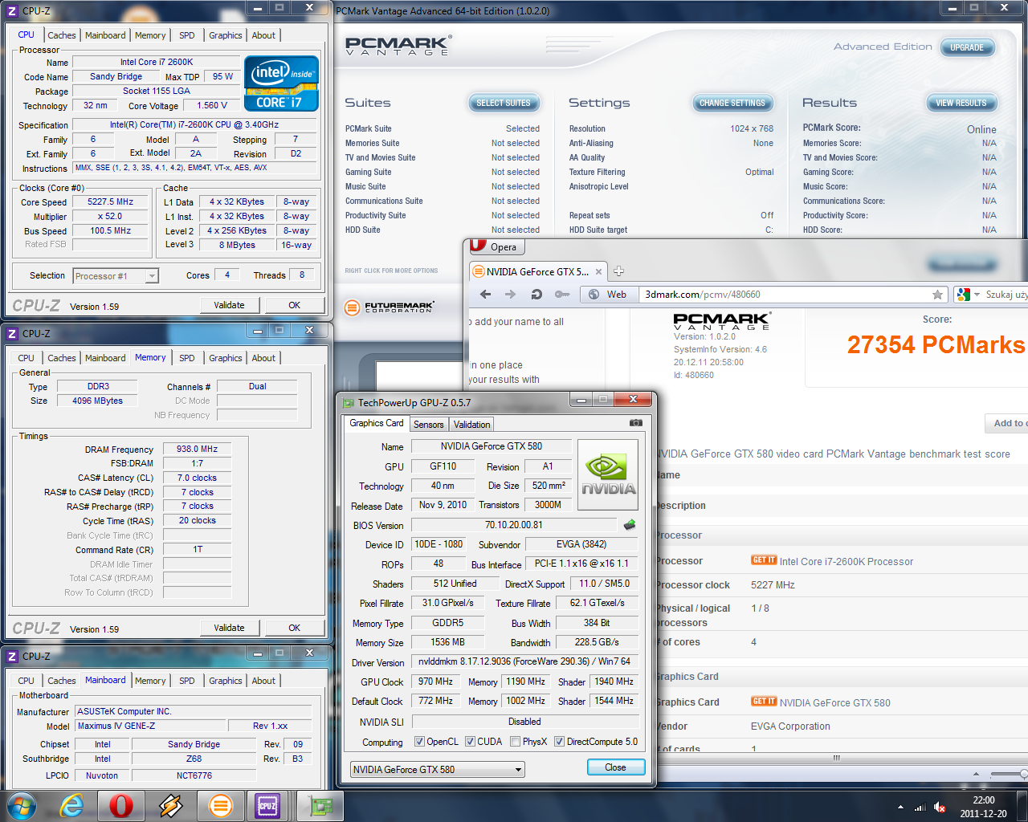Click the Intel Core i7 logo in CPU-Z

(x=282, y=83)
